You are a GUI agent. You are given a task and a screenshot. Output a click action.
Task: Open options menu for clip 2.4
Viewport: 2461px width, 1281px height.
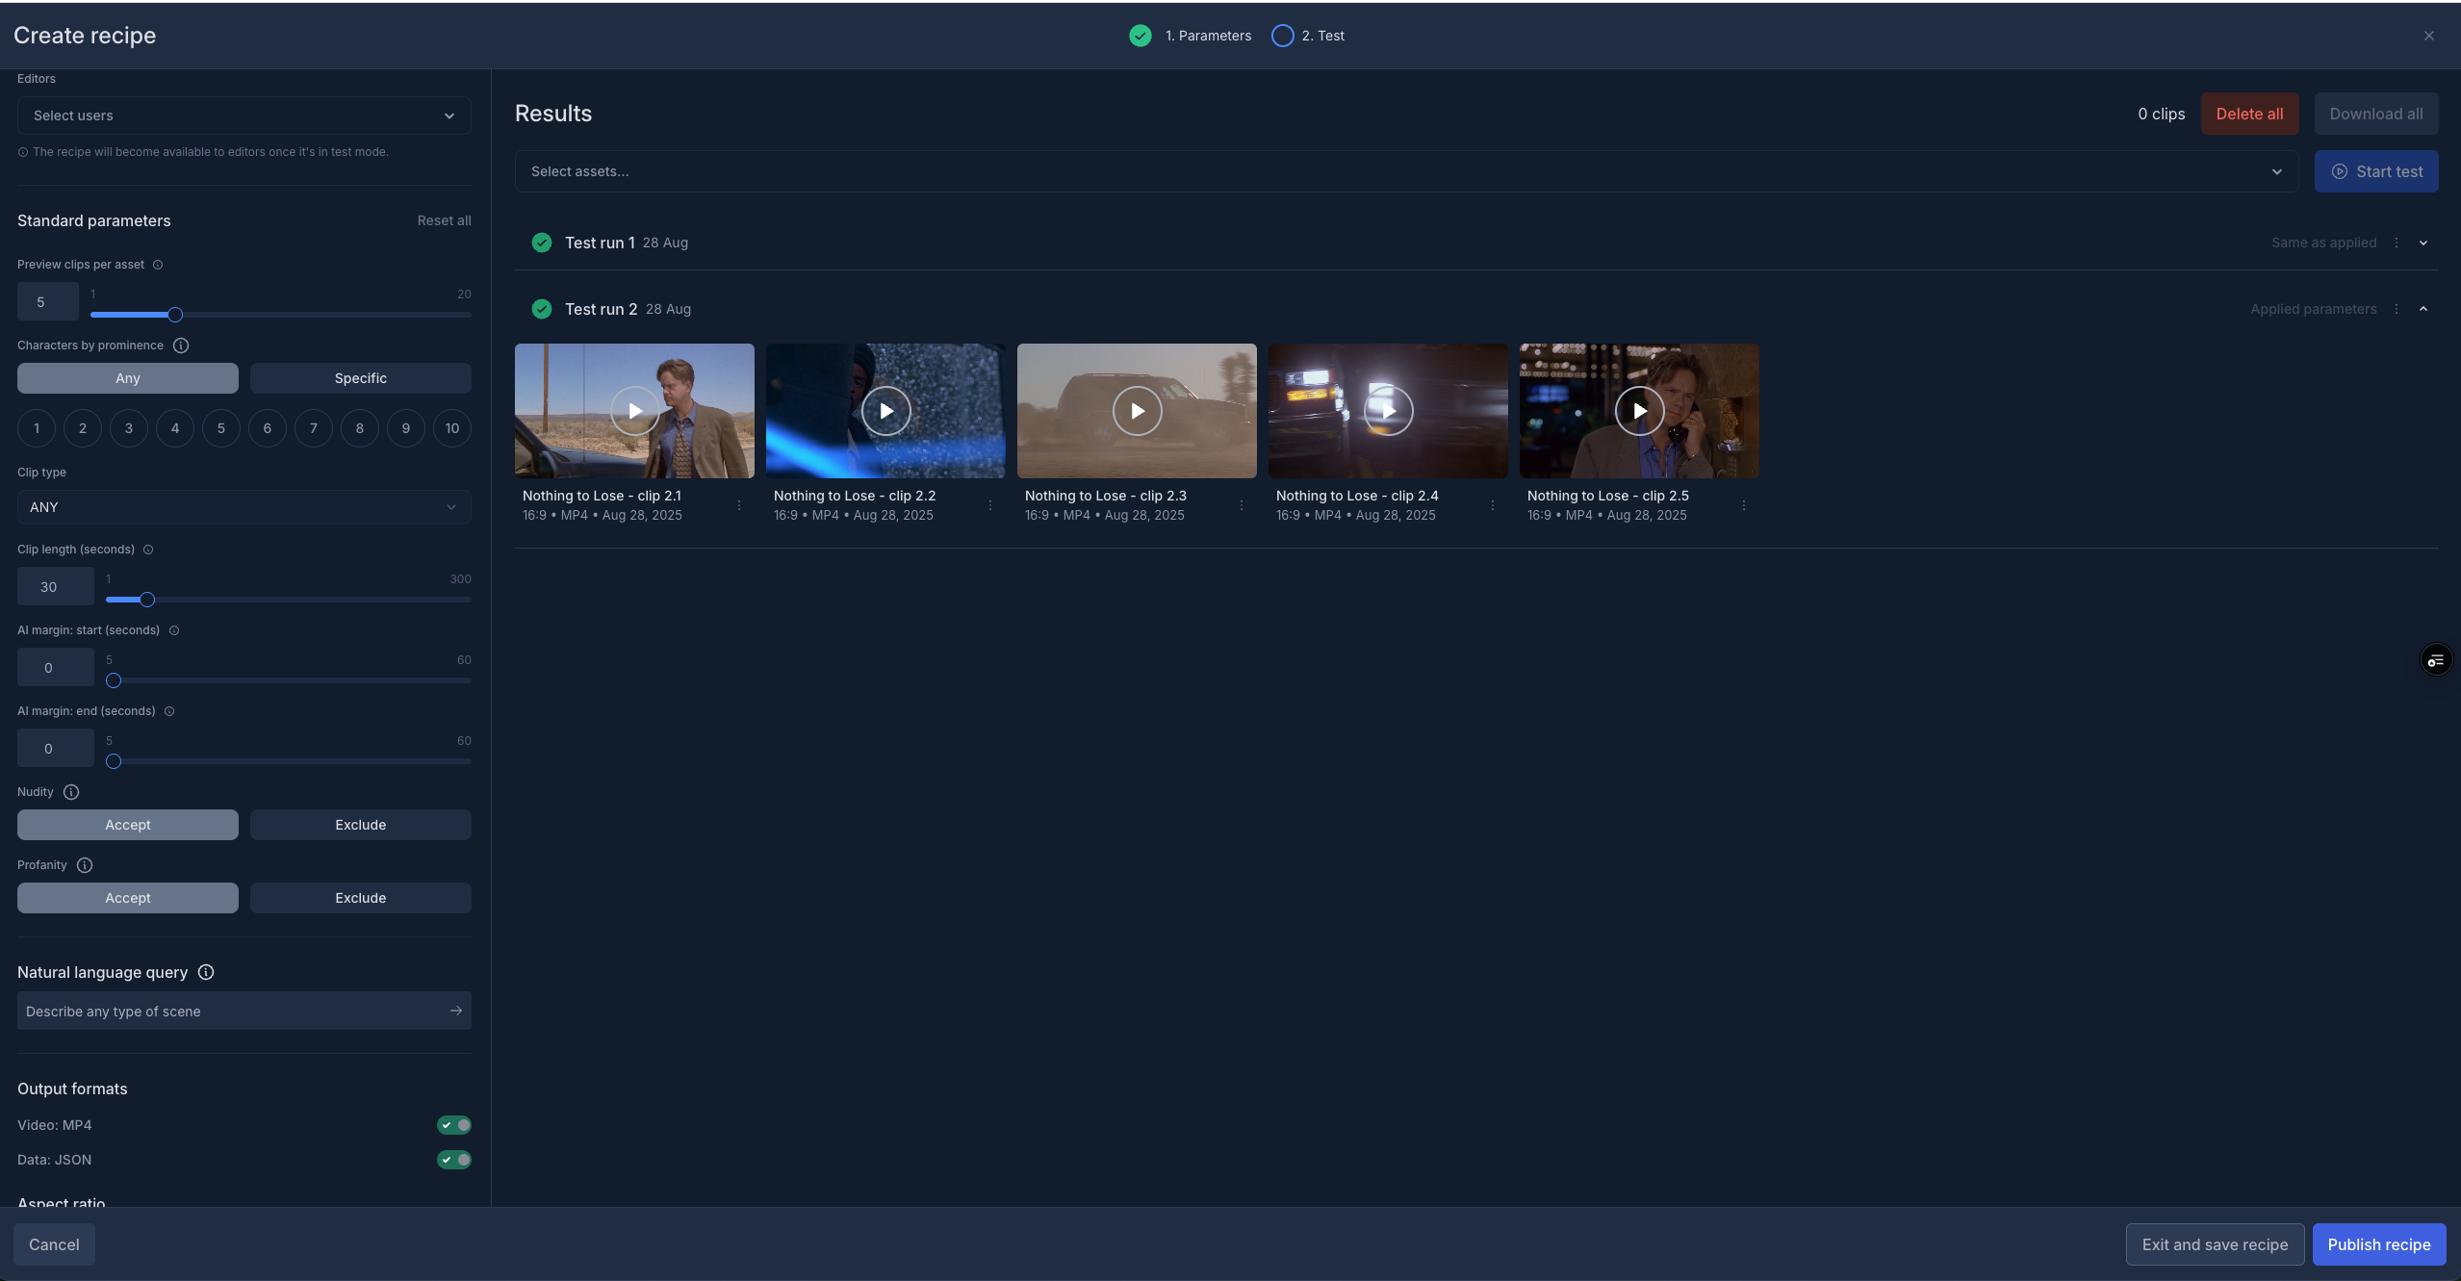(x=1493, y=505)
